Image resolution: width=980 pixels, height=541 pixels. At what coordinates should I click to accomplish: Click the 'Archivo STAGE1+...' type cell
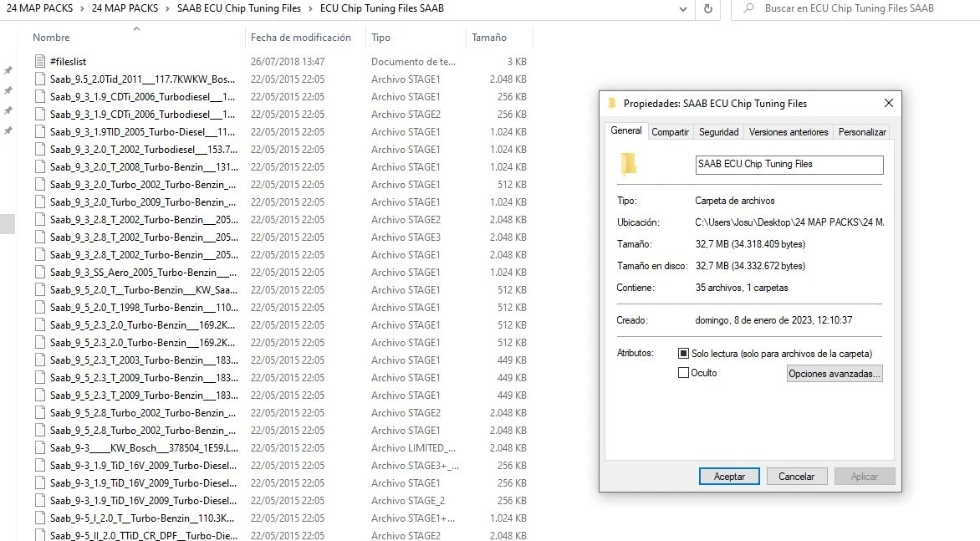[413, 518]
